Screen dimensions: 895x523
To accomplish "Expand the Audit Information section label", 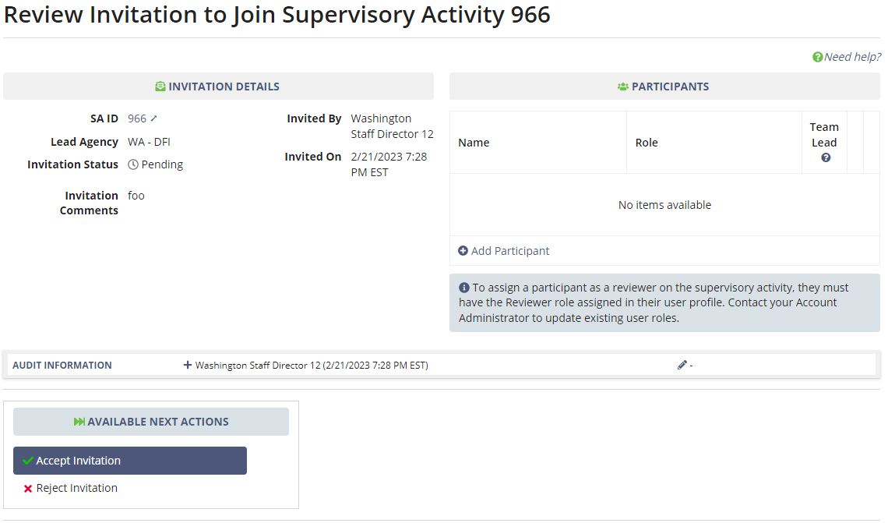I will tap(62, 365).
